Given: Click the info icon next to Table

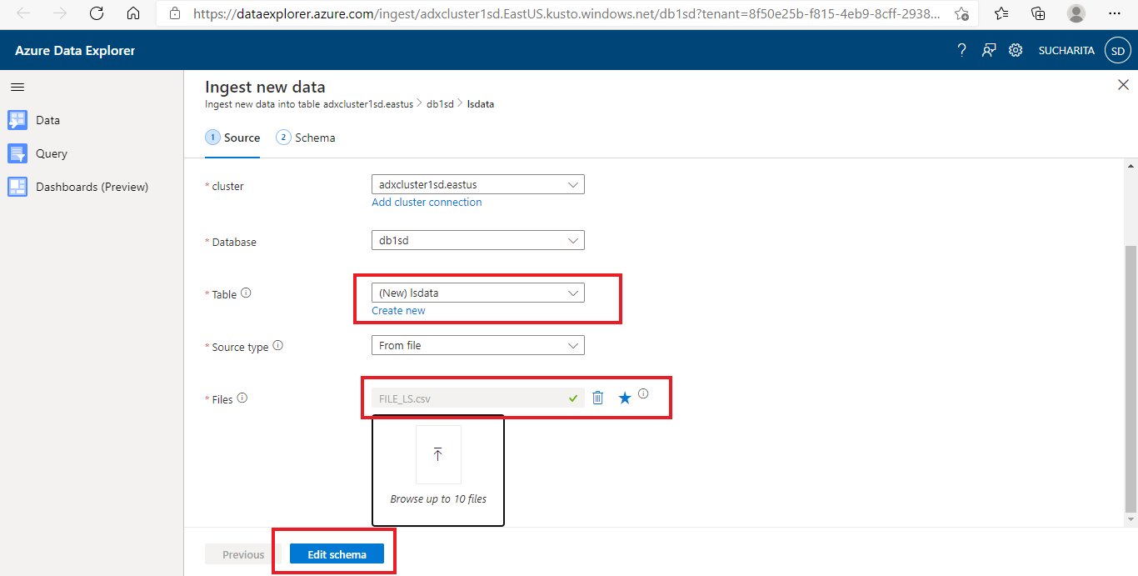Looking at the screenshot, I should pos(246,293).
